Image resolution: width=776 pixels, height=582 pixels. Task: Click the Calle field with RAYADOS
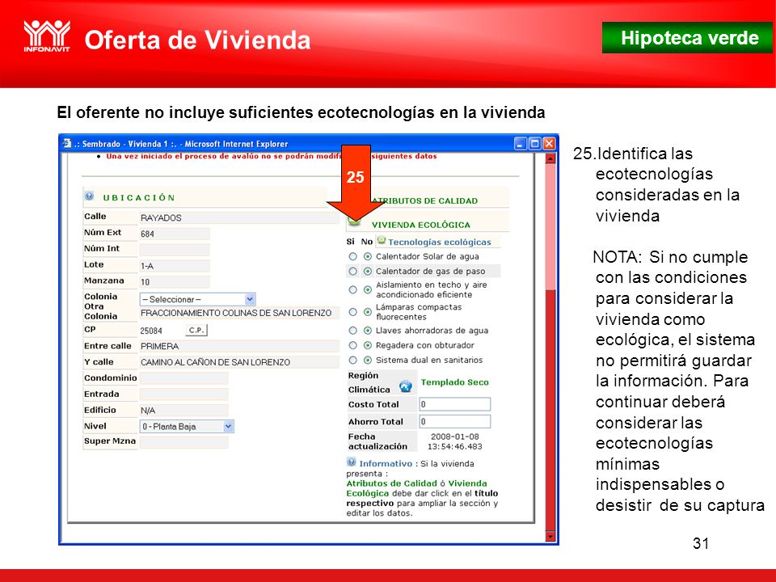pyautogui.click(x=239, y=217)
